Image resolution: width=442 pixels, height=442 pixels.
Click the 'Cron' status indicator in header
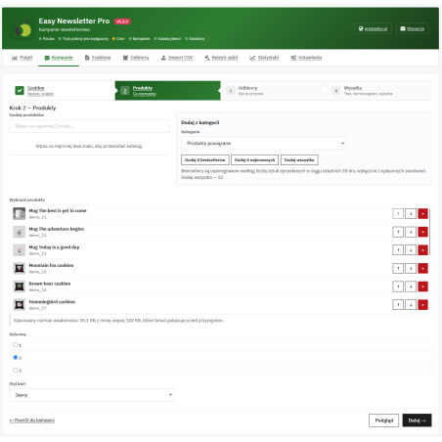(x=118, y=39)
